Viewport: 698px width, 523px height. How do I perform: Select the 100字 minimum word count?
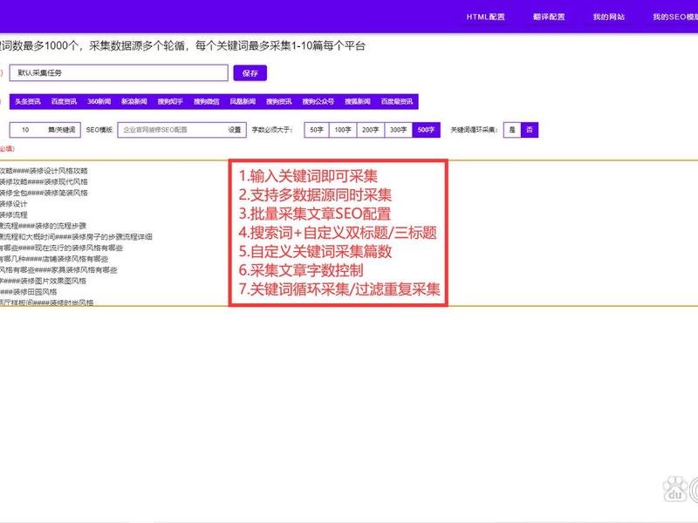tap(343, 130)
